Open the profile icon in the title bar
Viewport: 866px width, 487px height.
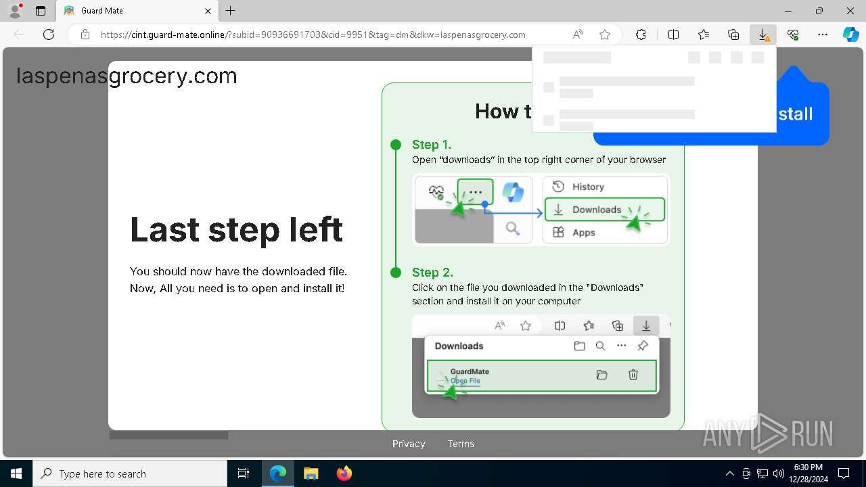coord(15,11)
